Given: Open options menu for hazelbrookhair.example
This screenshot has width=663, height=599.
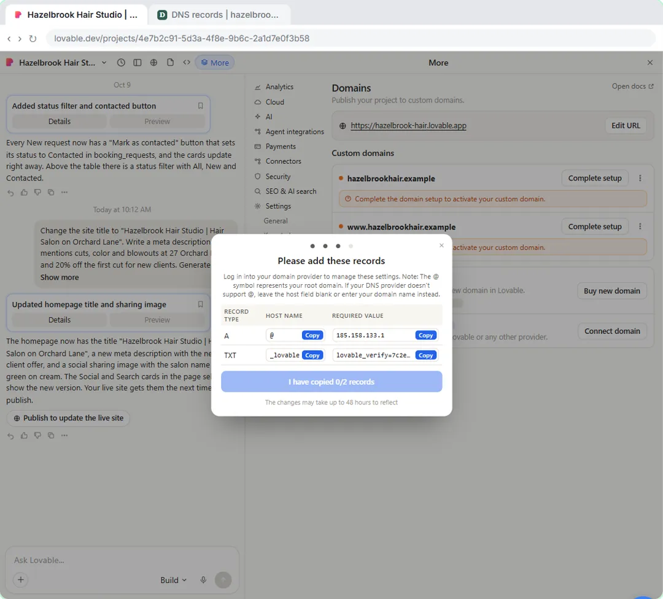Looking at the screenshot, I should click(640, 179).
